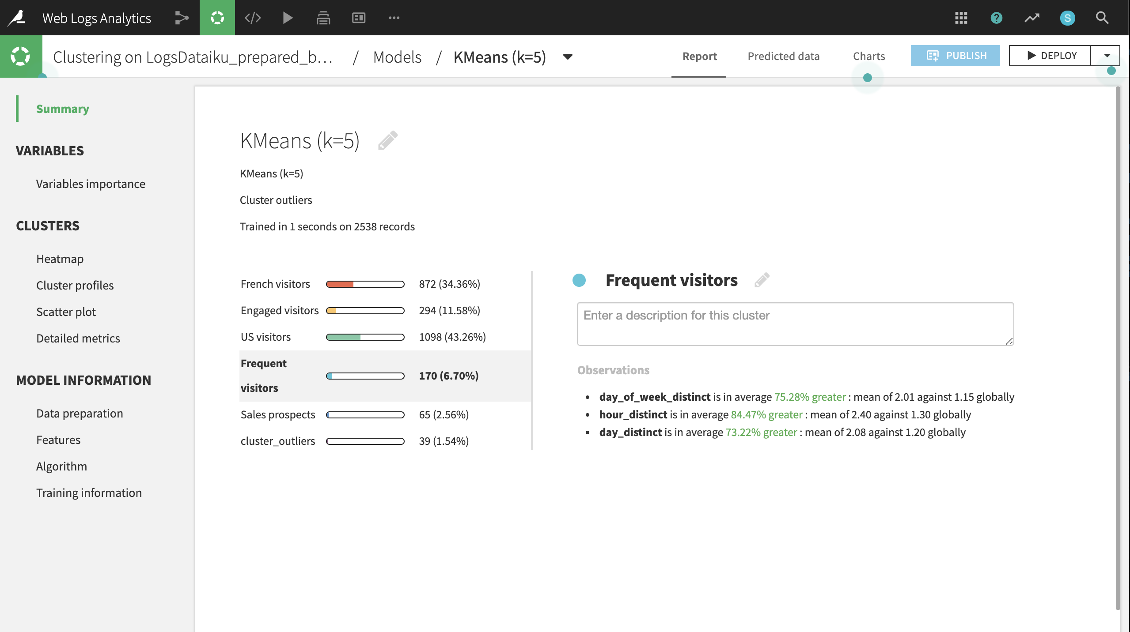
Task: Click the cluster description text field
Action: (x=795, y=324)
